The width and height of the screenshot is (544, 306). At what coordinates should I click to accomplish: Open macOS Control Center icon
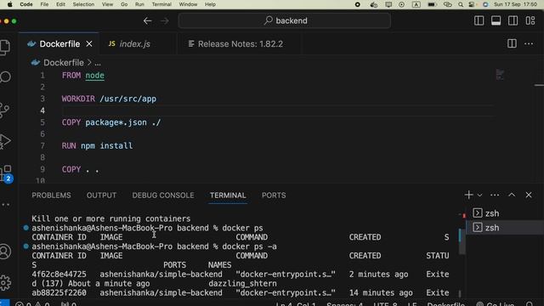[472, 4]
